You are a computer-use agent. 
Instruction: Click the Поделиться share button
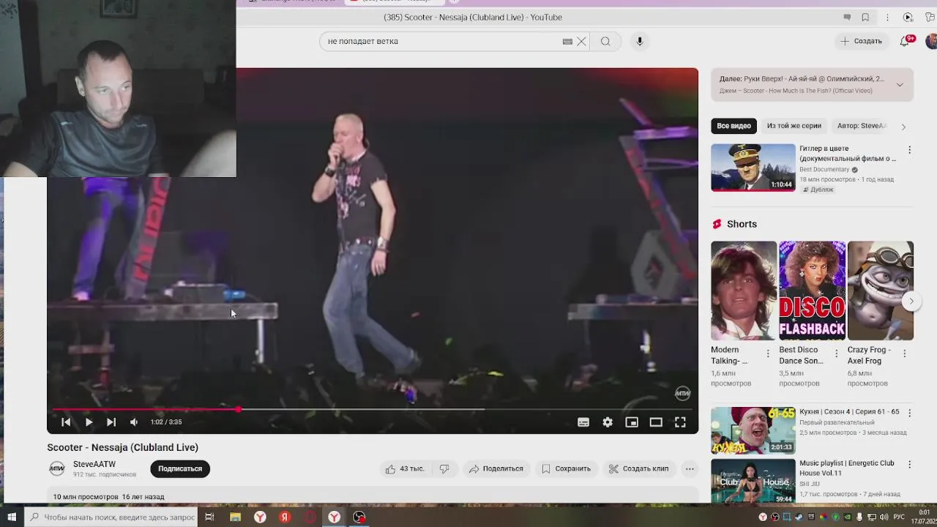click(496, 469)
